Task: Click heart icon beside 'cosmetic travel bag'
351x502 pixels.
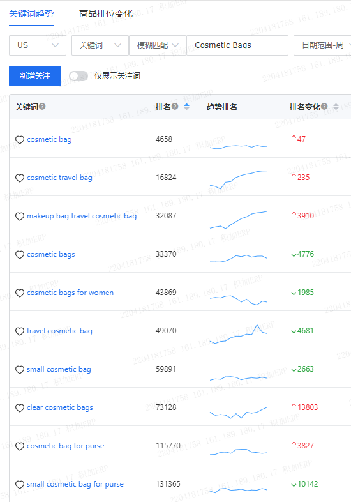Action: [x=20, y=178]
